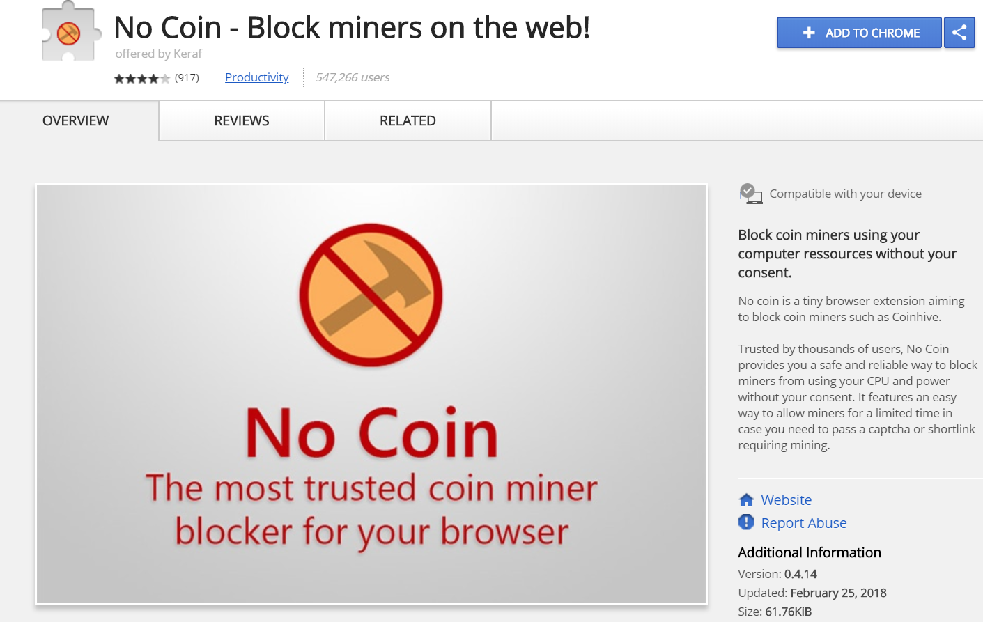Click the extension title heading

coord(352,28)
